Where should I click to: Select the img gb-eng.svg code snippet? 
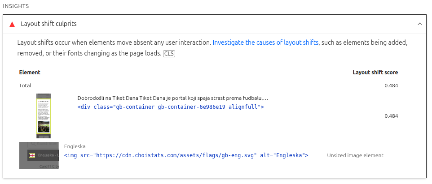coord(186,155)
